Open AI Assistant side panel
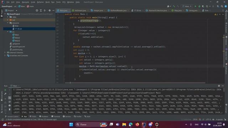 (x=226, y=28)
